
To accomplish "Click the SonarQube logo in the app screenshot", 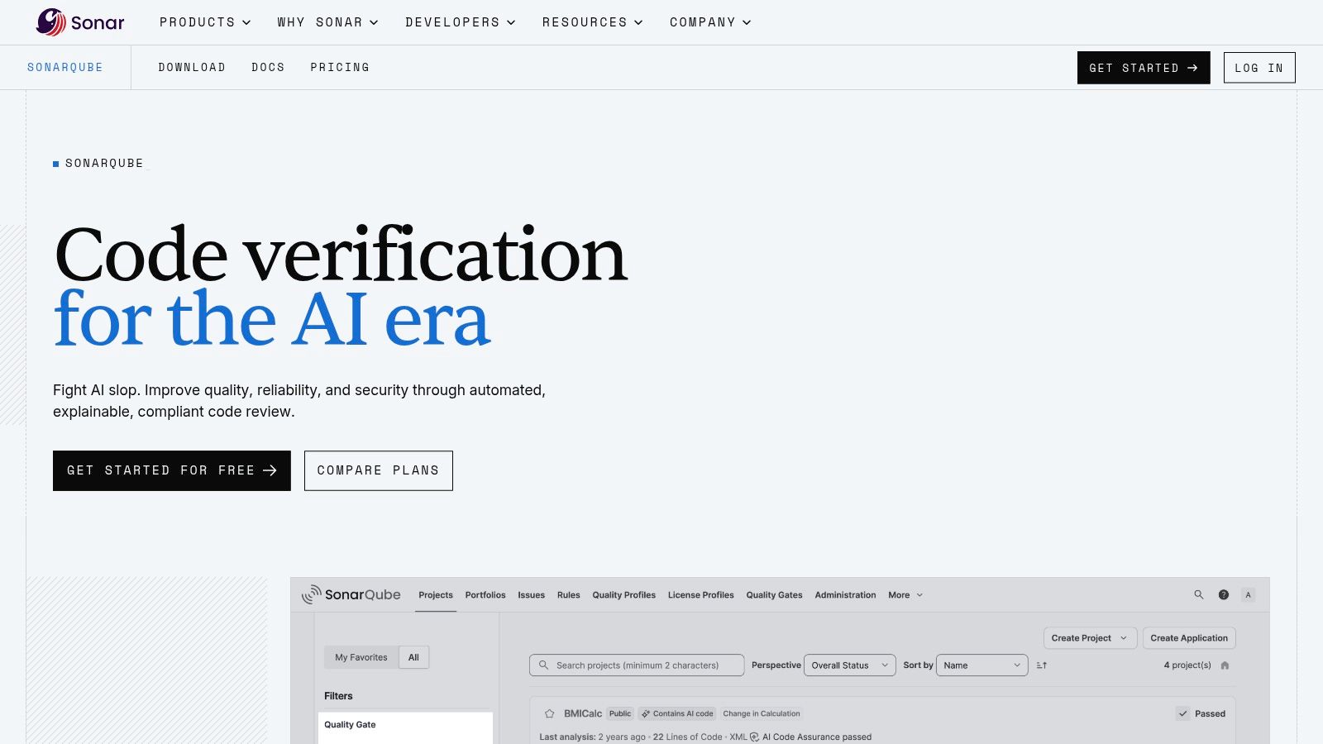I will coord(351,594).
